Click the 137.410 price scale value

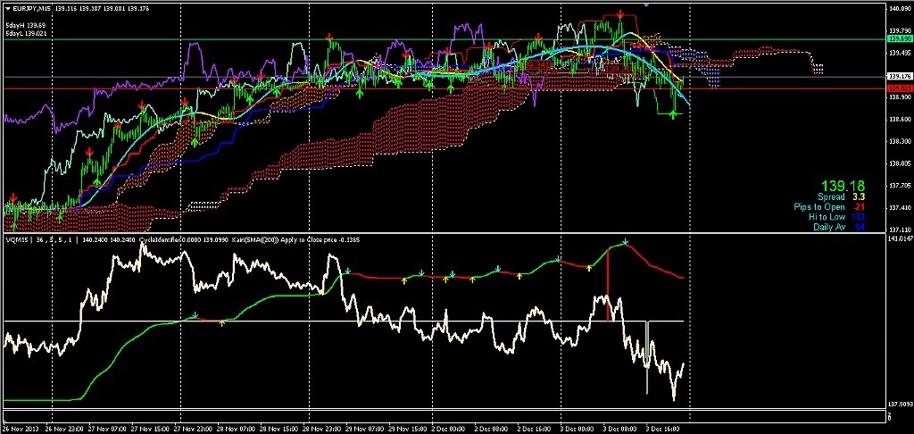tap(900, 208)
